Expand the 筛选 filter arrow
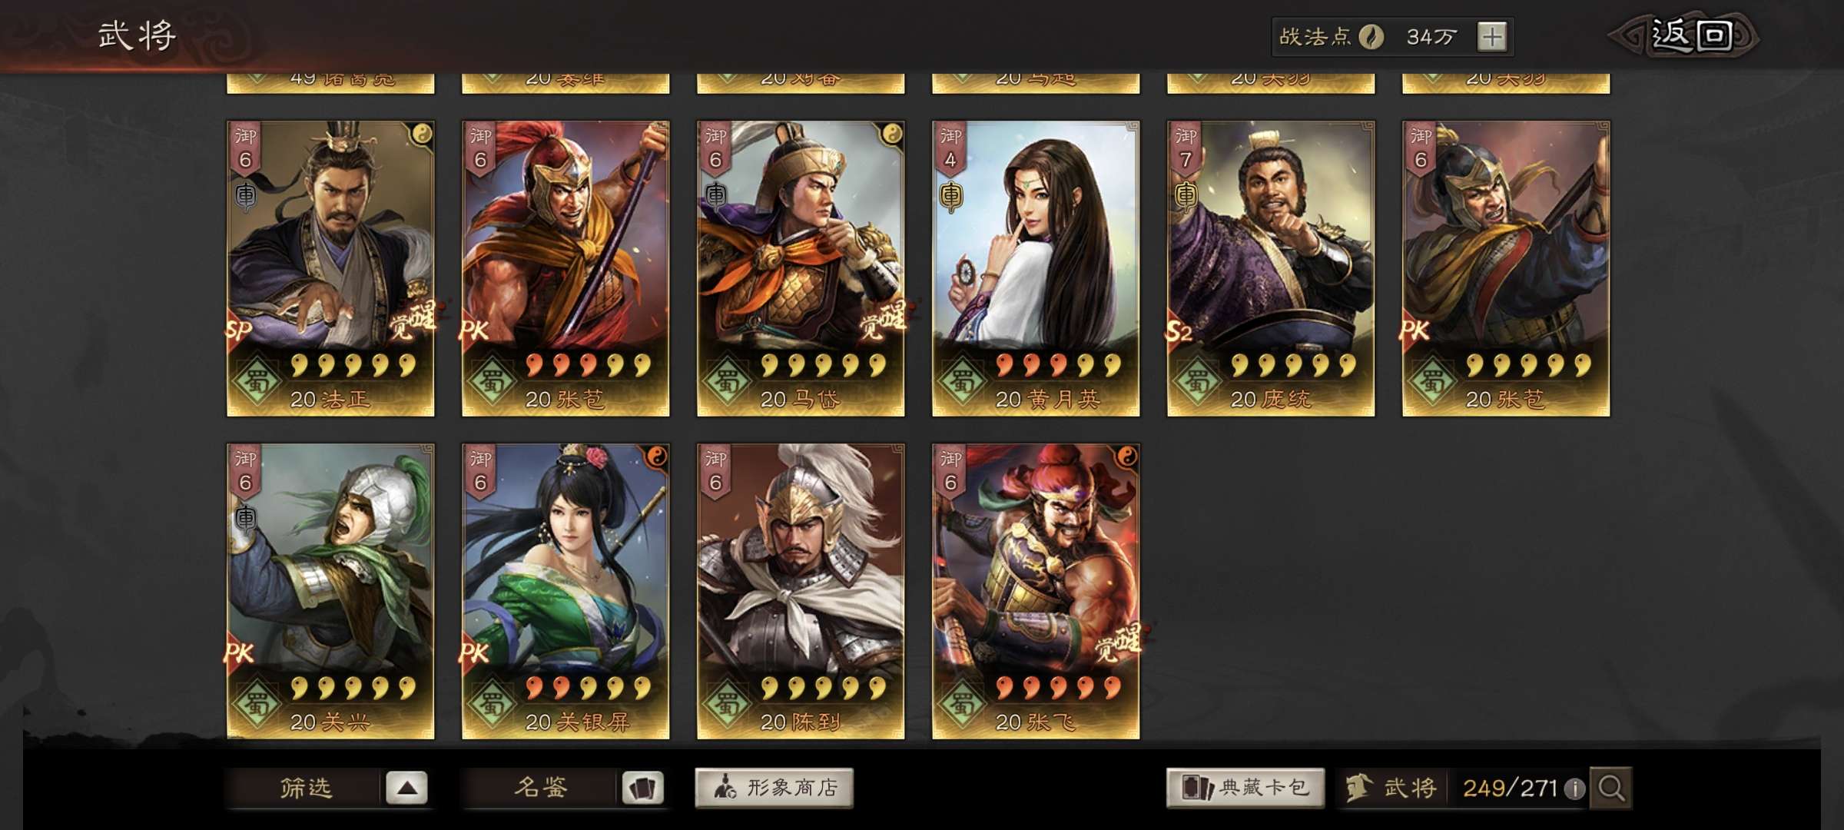The height and width of the screenshot is (830, 1844). click(406, 788)
